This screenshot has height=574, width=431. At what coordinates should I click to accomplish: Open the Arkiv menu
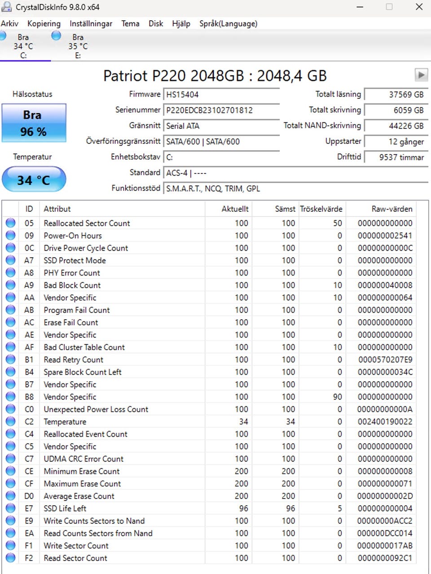[9, 24]
